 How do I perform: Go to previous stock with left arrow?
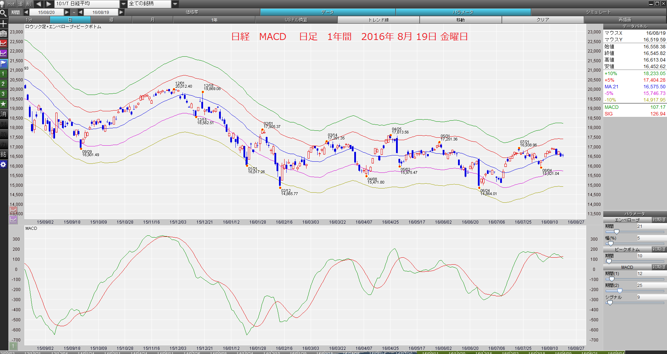click(39, 4)
